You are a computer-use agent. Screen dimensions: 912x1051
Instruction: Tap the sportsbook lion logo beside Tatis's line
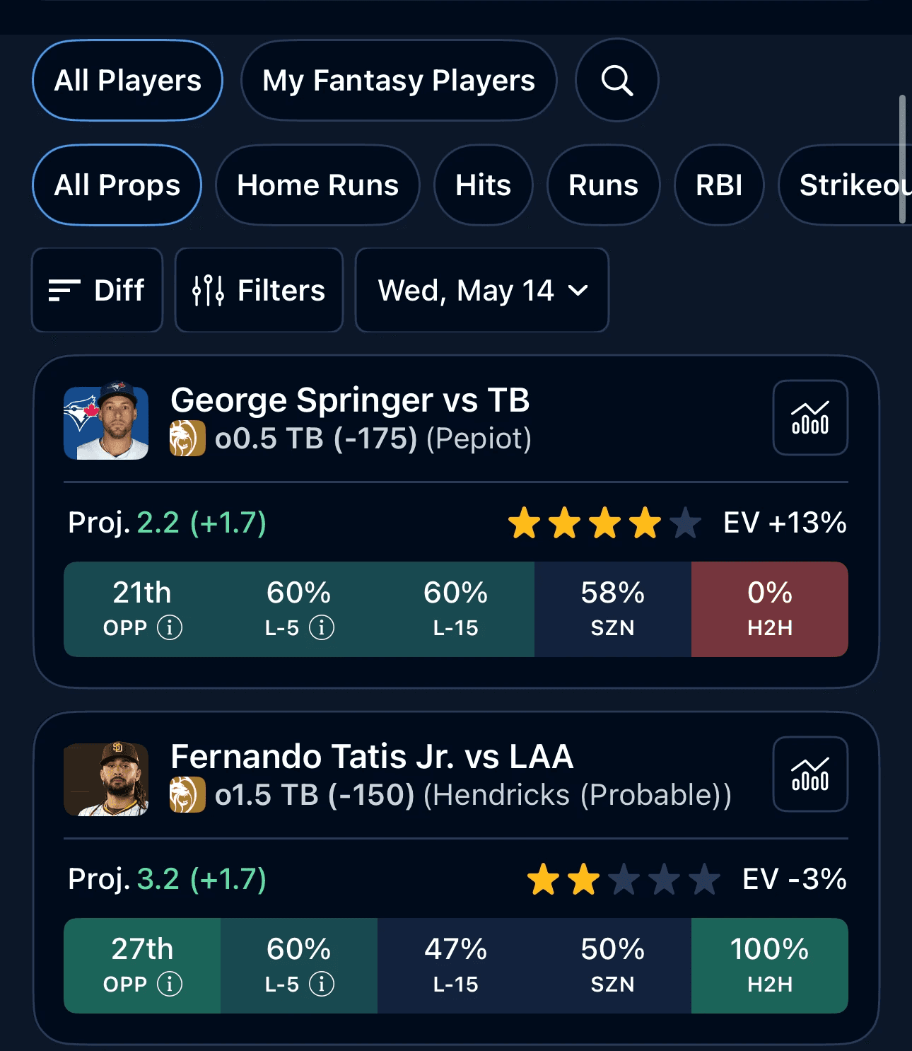pos(187,795)
